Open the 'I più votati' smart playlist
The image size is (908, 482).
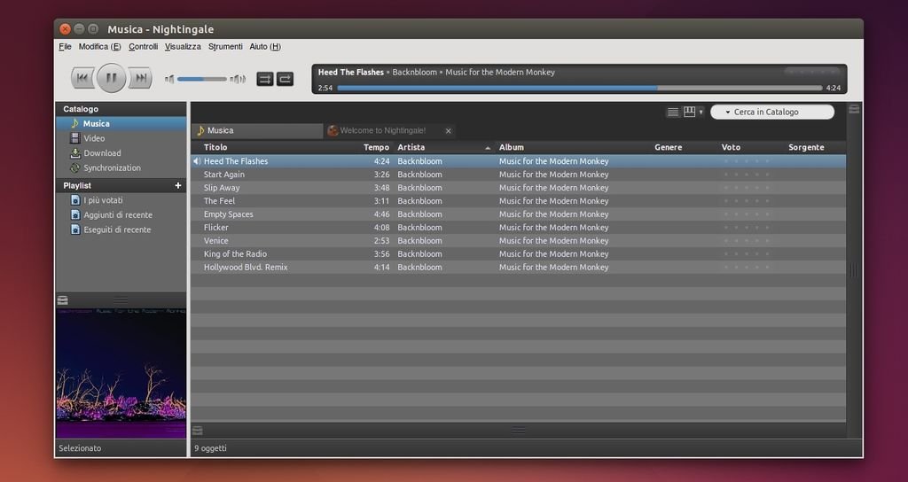(x=104, y=200)
